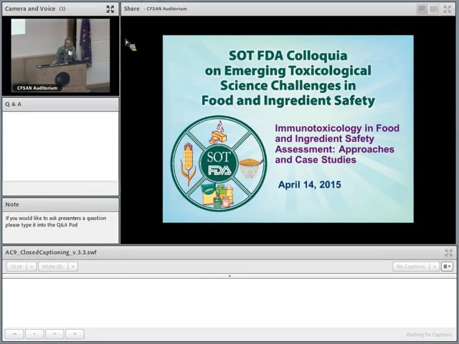Collapse the caption toolbar with the small arrow
The image size is (459, 344).
pyautogui.click(x=229, y=276)
